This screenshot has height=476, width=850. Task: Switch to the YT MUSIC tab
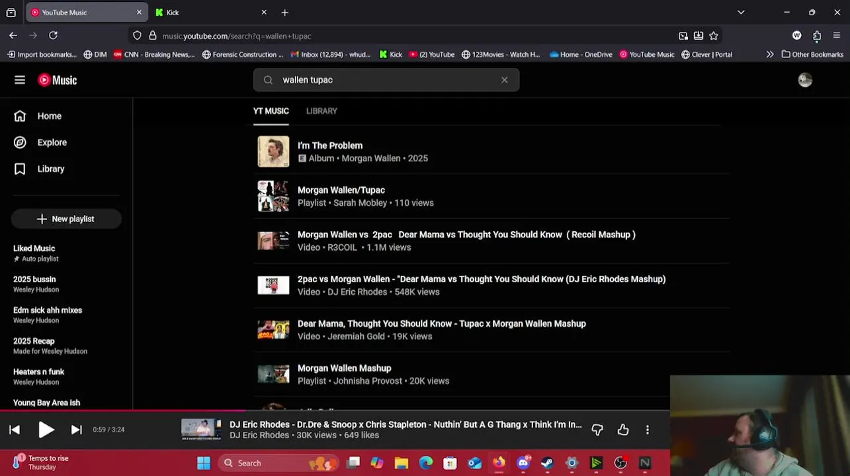click(271, 111)
